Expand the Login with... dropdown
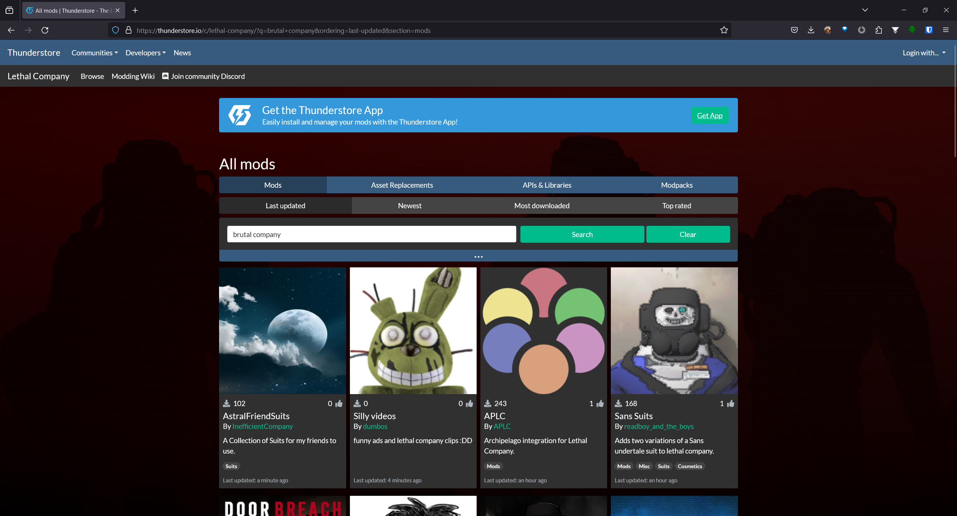The height and width of the screenshot is (516, 957). pyautogui.click(x=924, y=53)
